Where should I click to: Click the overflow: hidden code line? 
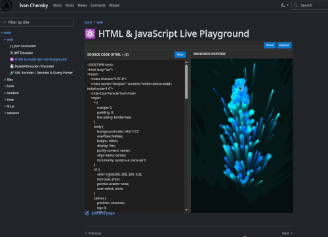pos(110,137)
